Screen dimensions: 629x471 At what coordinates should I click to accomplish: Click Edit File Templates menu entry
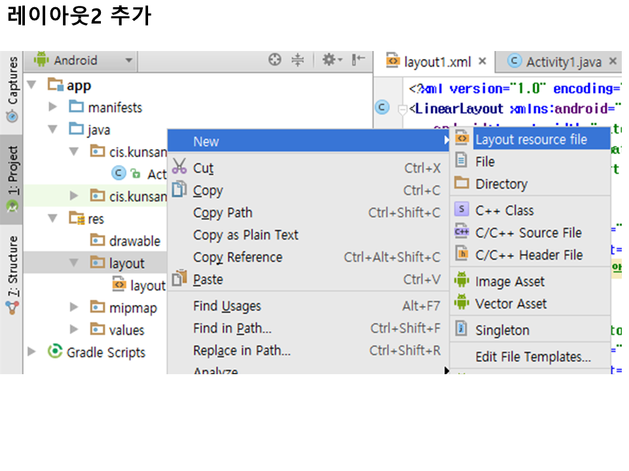coord(533,357)
